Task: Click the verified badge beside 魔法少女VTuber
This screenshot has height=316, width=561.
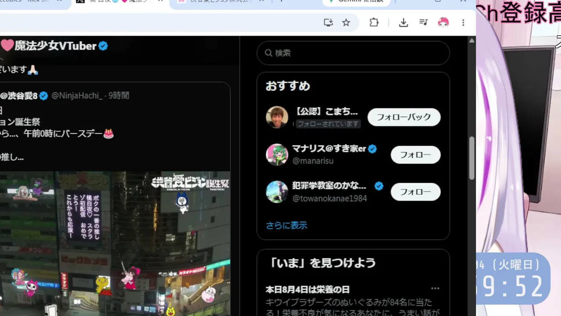Action: click(x=103, y=46)
